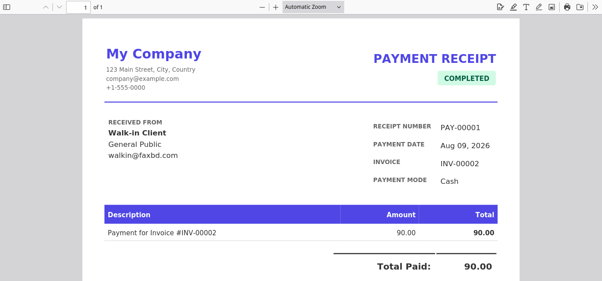Click the General Public text
The width and height of the screenshot is (602, 281).
(x=135, y=144)
